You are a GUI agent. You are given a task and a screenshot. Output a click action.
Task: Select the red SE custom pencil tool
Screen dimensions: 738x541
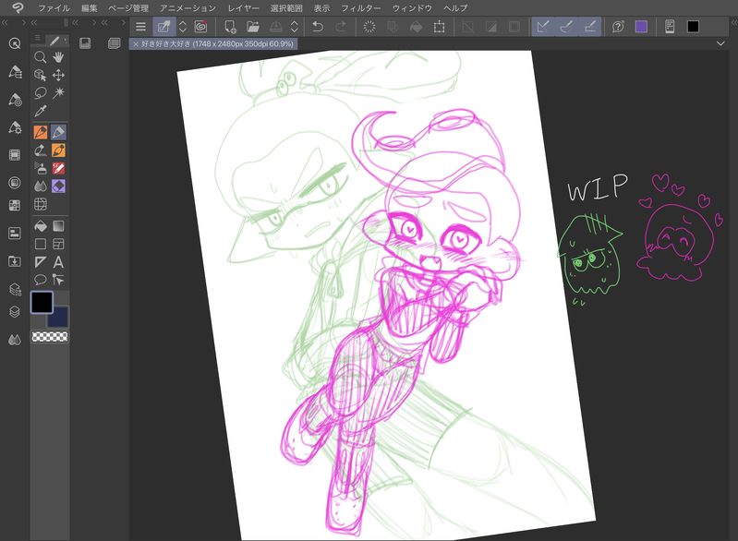coord(58,168)
